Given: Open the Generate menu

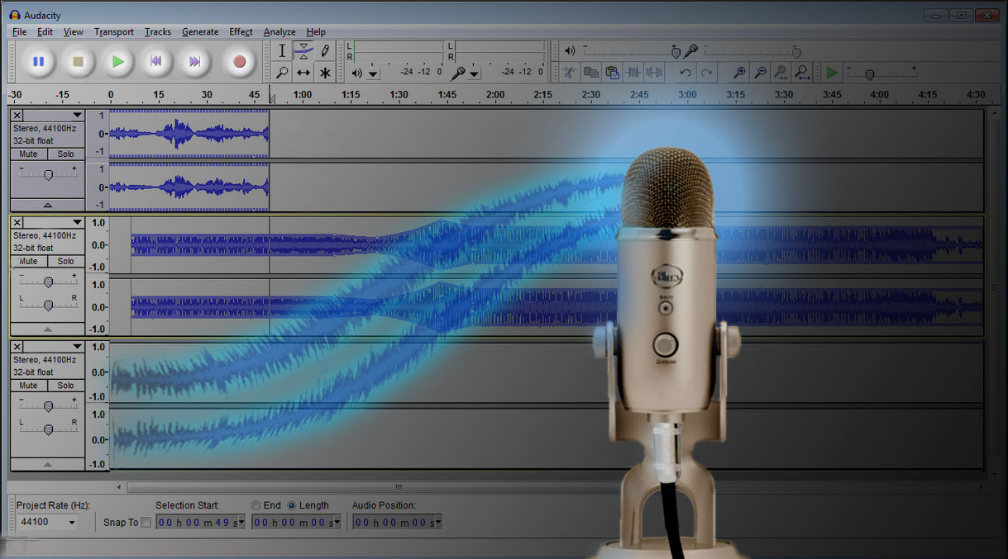Looking at the screenshot, I should [x=200, y=31].
